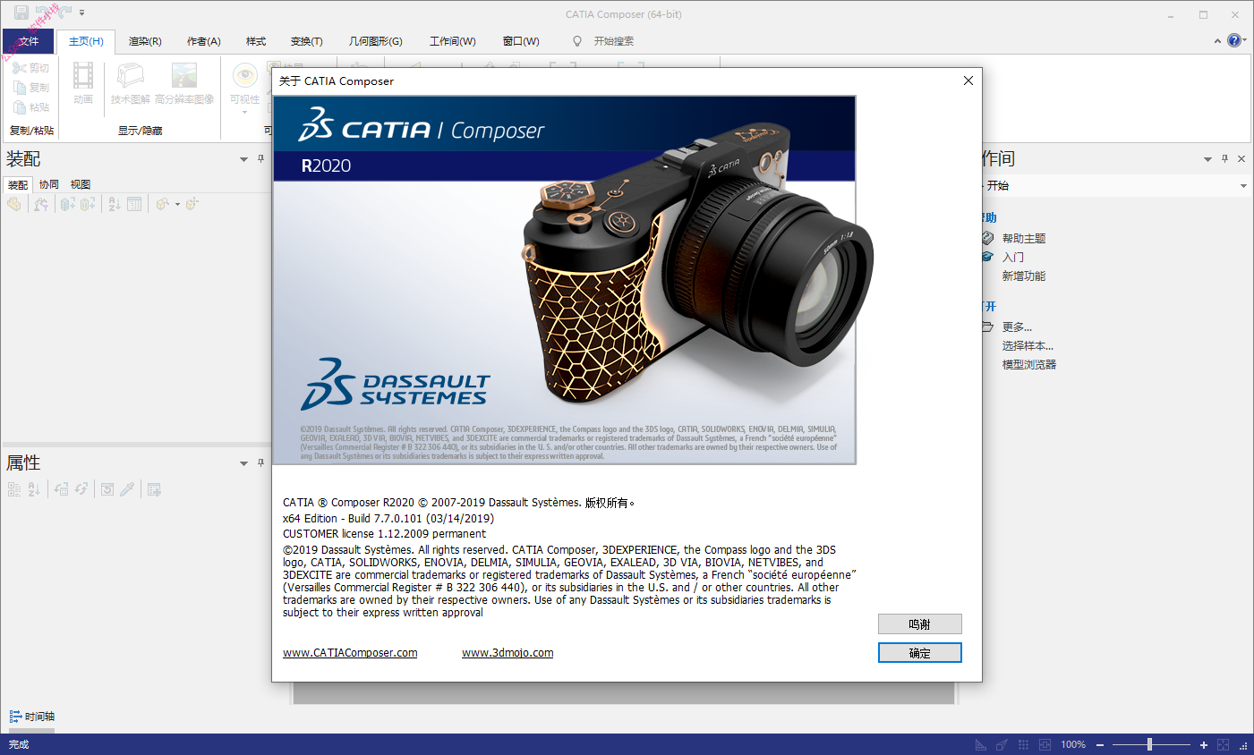Click the last assembly toolbar cube icon
The height and width of the screenshot is (755, 1254).
pyautogui.click(x=192, y=204)
